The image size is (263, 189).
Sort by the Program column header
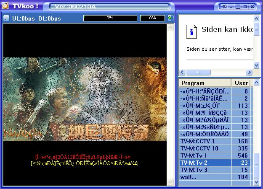pyautogui.click(x=205, y=83)
